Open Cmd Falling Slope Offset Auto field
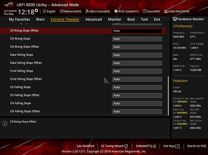The width and height of the screenshot is (208, 155). coord(137,79)
